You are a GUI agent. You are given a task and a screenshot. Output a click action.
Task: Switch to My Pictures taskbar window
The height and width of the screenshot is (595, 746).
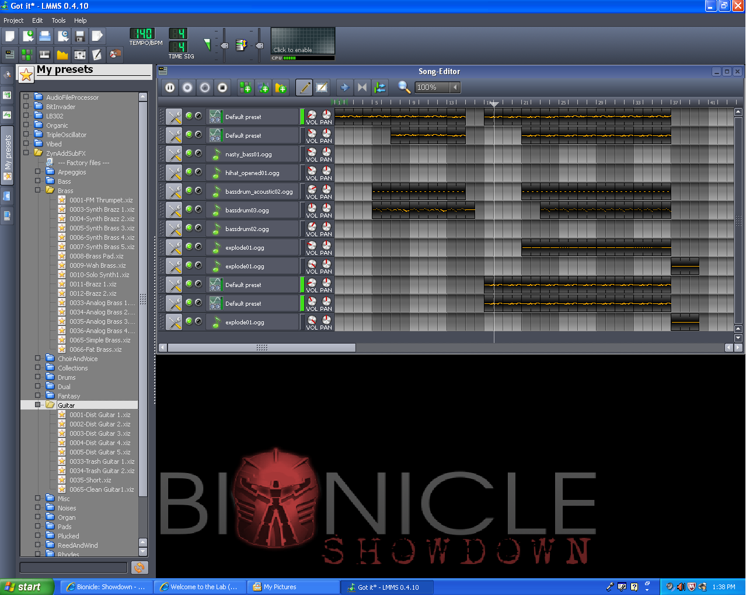click(294, 587)
